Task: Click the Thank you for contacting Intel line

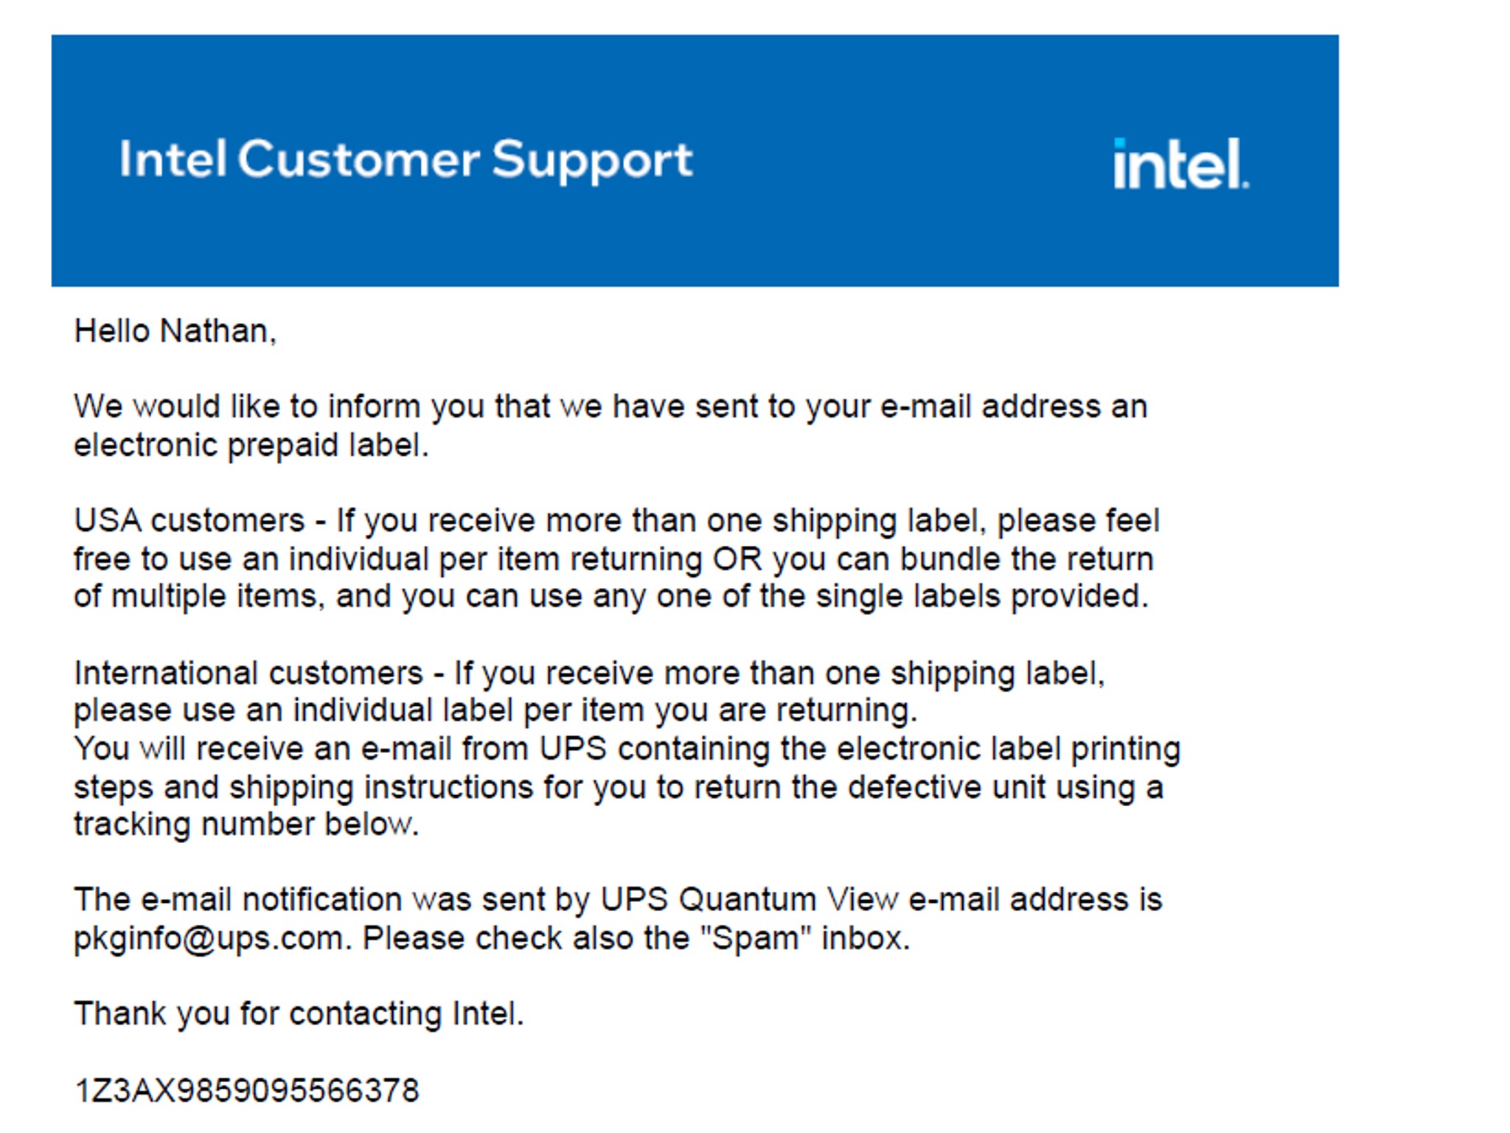Action: pyautogui.click(x=299, y=1014)
